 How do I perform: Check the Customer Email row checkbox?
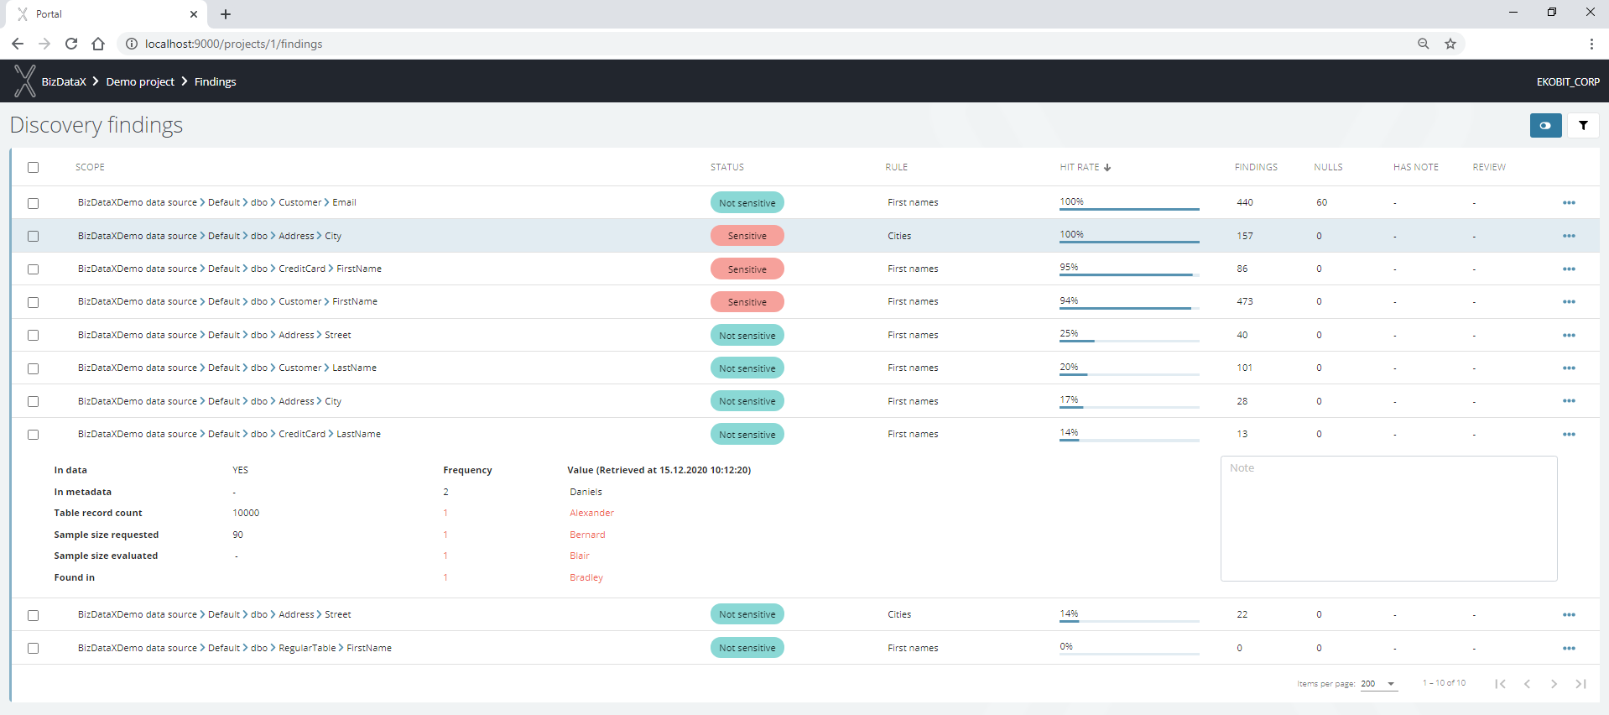pyautogui.click(x=34, y=203)
